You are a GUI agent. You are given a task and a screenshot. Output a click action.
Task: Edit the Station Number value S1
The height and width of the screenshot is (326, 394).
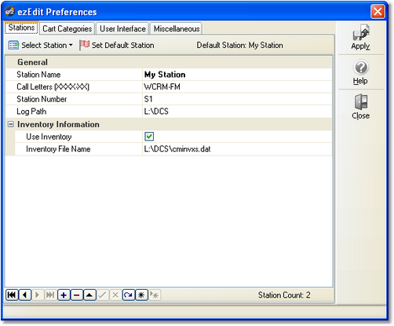point(237,99)
